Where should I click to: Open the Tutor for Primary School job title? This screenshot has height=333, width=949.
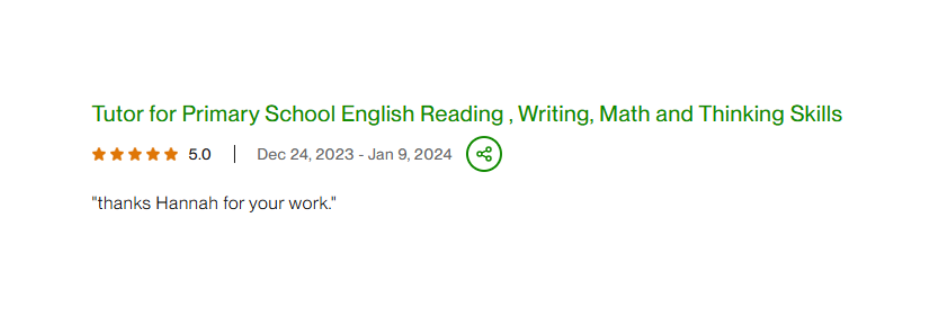(x=466, y=114)
